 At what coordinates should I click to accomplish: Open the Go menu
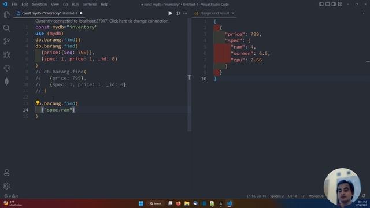tap(65, 4)
